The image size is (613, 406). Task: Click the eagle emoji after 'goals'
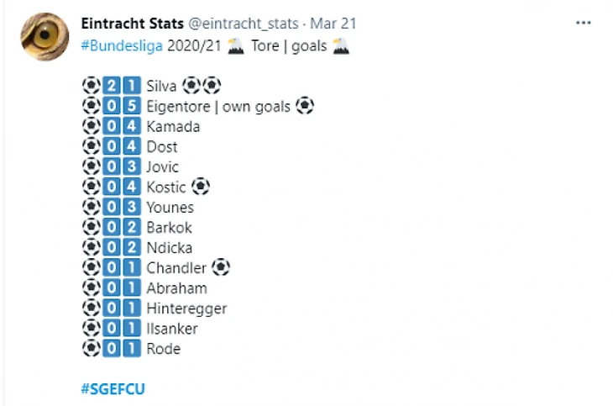[x=341, y=46]
